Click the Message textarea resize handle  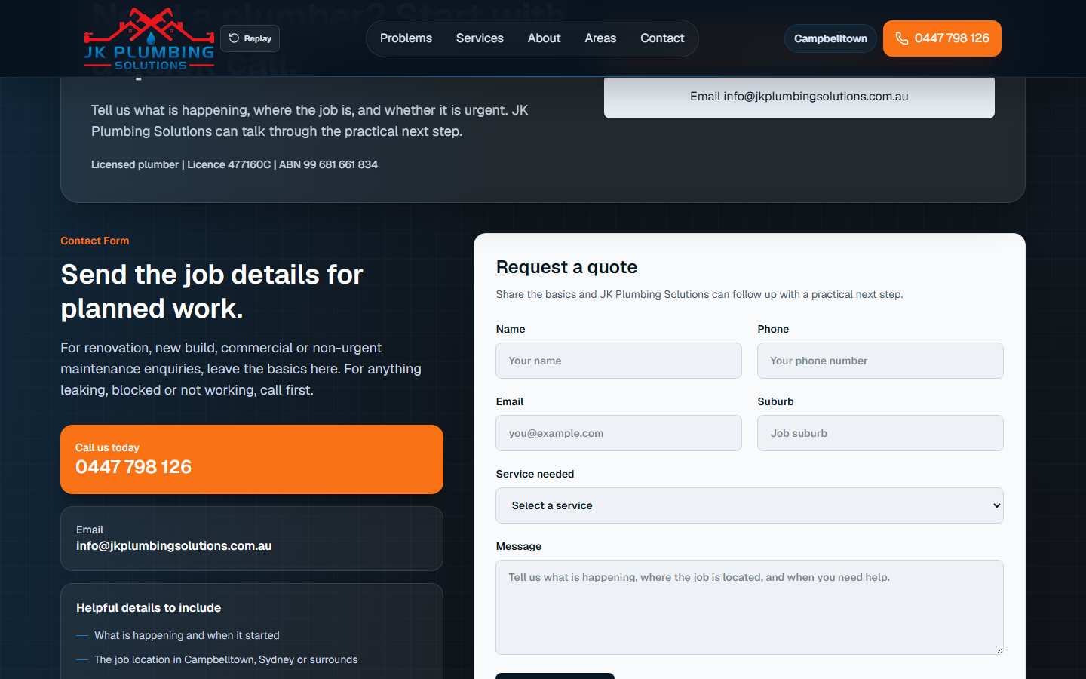(999, 650)
